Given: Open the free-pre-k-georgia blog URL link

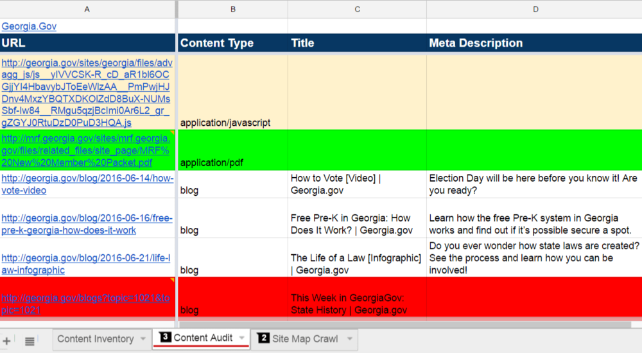Looking at the screenshot, I should (x=87, y=224).
